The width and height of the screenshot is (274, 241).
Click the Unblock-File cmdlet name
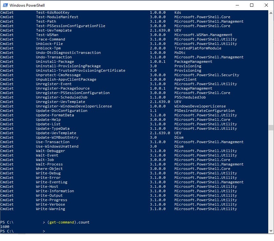coord(49,44)
